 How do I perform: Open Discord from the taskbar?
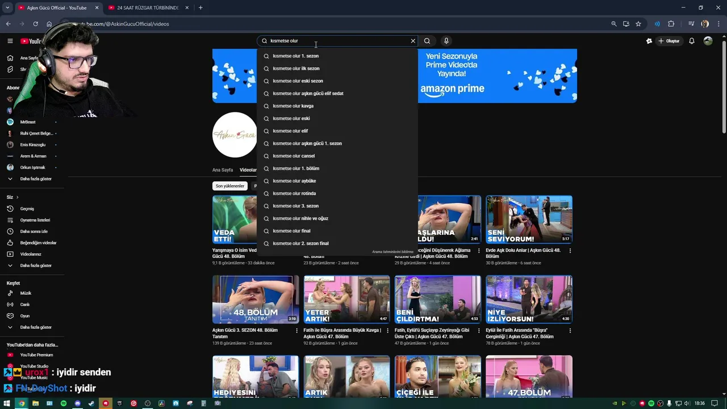pyautogui.click(x=77, y=403)
